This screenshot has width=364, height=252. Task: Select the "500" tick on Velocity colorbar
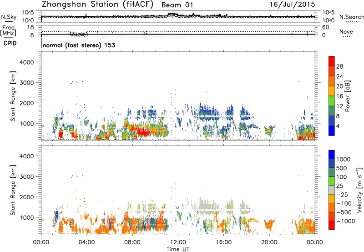(342, 168)
